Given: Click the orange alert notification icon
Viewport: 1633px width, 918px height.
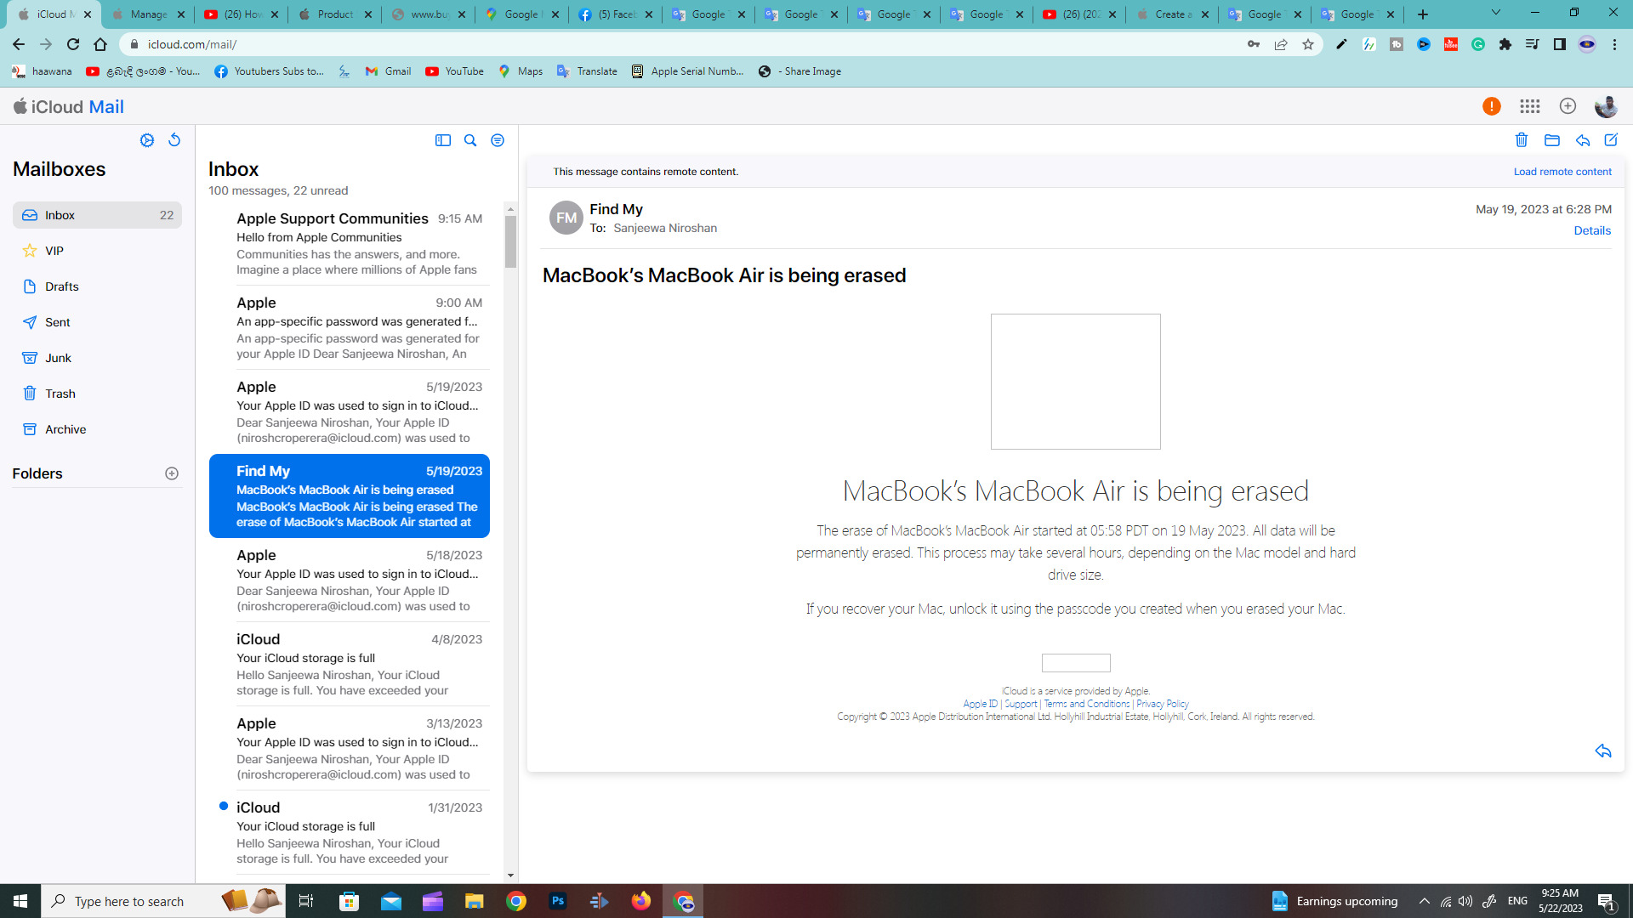Looking at the screenshot, I should (x=1491, y=106).
